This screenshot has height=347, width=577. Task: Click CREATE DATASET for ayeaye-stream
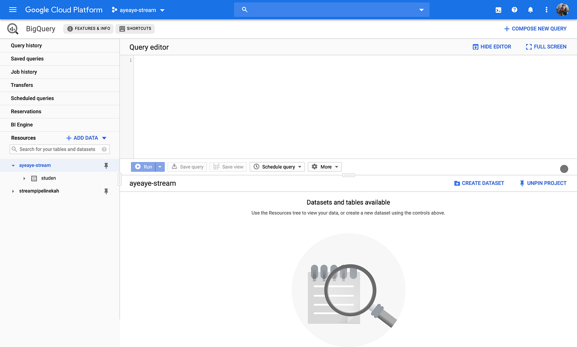coord(479,183)
